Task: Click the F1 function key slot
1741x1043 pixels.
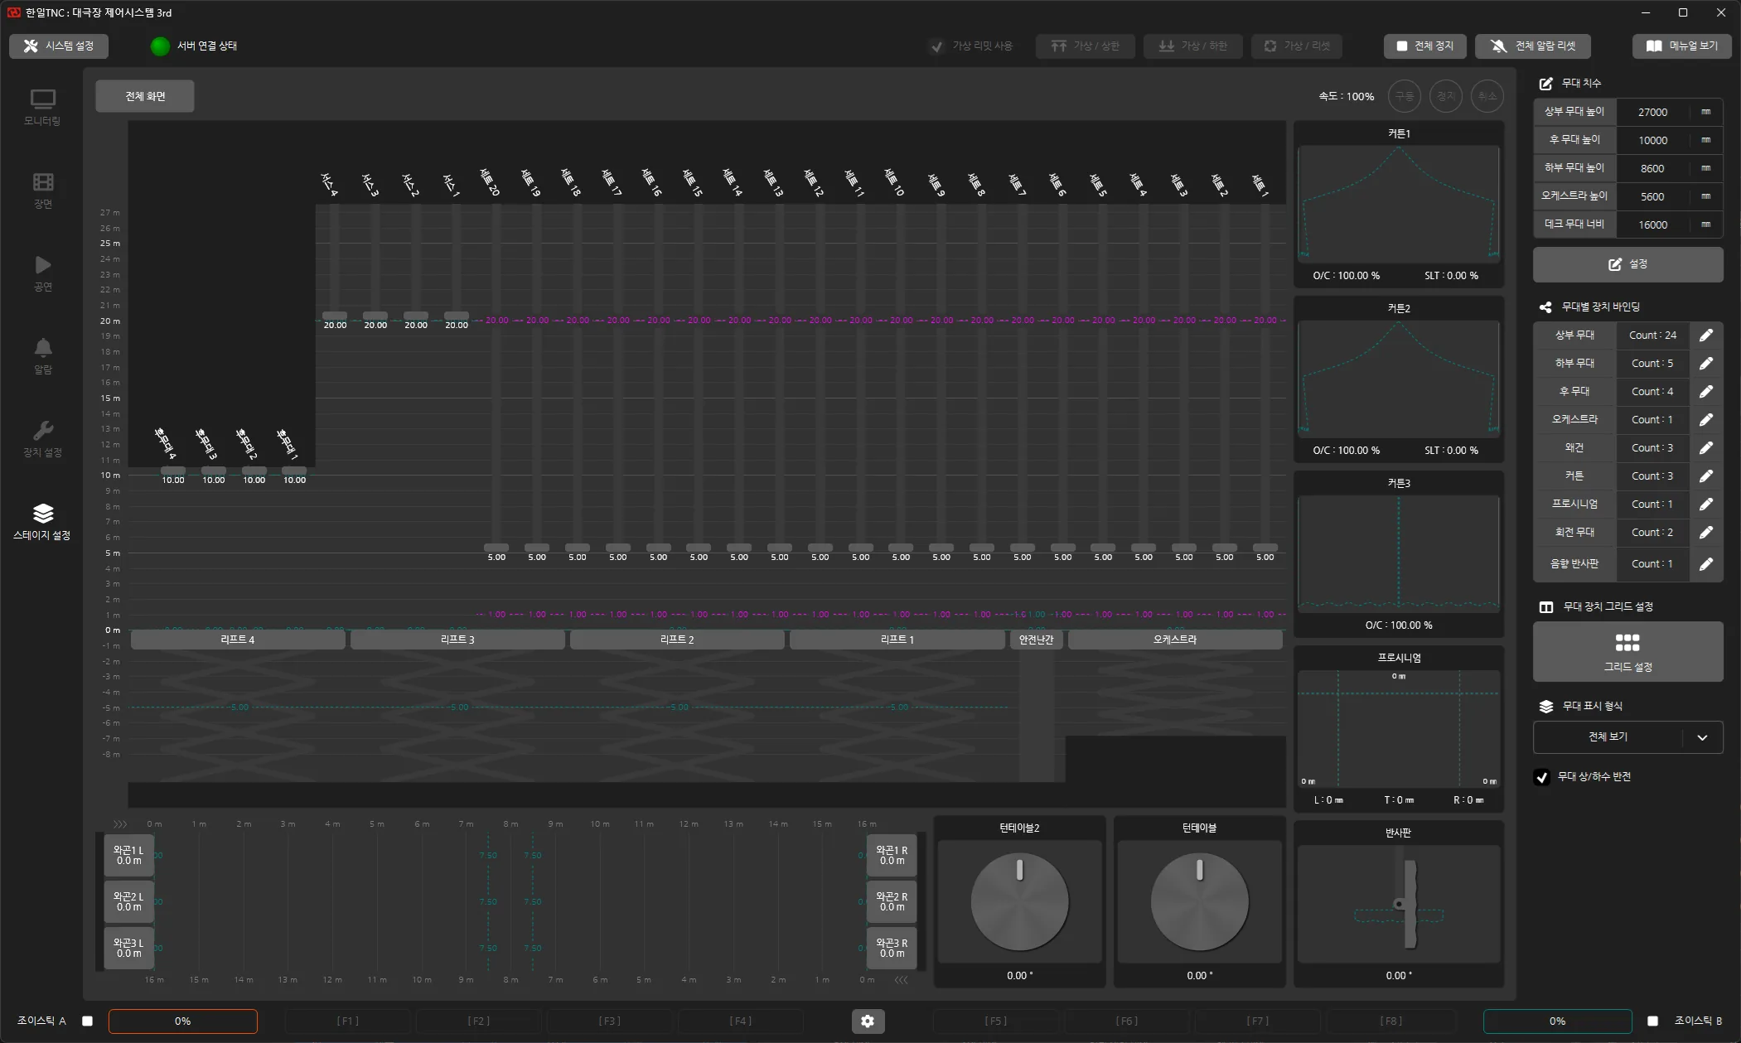Action: pos(348,1021)
